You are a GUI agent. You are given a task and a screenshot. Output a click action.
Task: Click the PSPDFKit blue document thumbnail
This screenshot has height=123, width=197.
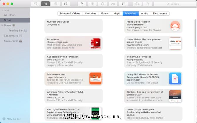(x=175, y=79)
